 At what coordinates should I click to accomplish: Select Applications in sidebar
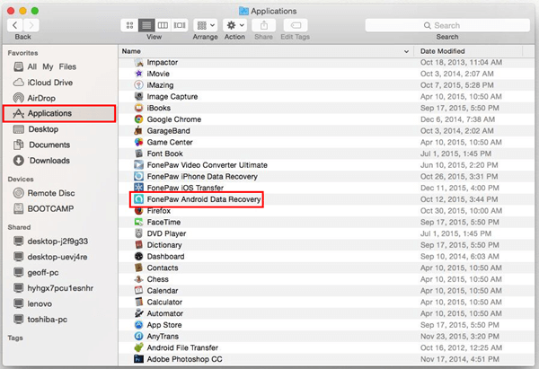pyautogui.click(x=59, y=113)
